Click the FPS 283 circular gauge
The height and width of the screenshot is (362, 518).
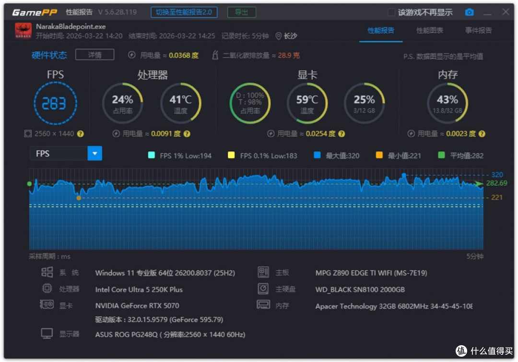[x=56, y=103]
